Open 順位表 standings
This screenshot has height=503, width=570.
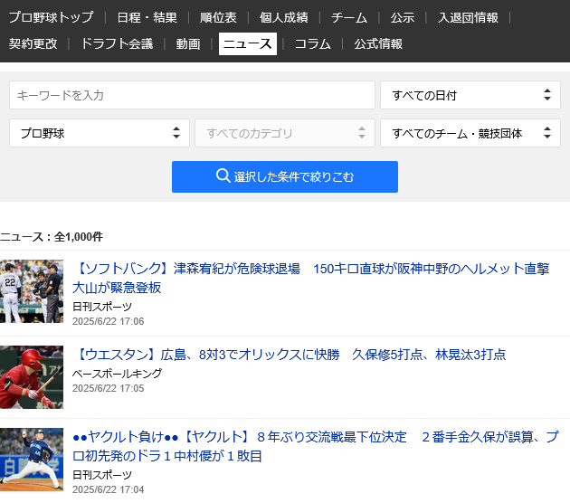[x=218, y=17]
